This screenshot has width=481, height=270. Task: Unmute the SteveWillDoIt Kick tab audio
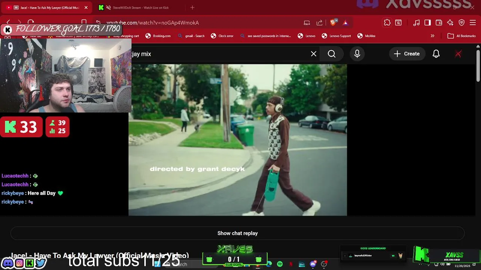click(x=109, y=7)
